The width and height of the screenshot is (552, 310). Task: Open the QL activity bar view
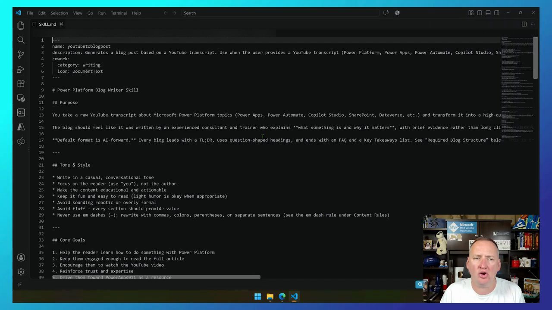coord(21,112)
